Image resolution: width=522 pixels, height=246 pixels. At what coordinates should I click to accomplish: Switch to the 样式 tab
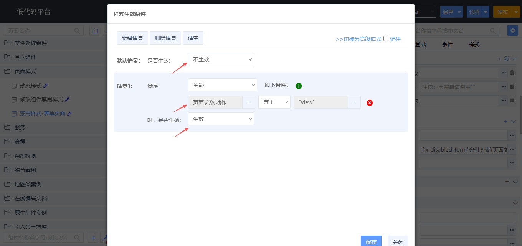coord(474,45)
